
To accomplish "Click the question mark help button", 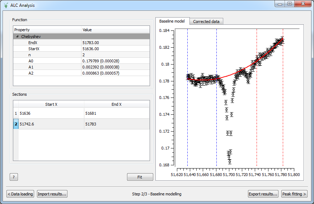I will coord(14,177).
